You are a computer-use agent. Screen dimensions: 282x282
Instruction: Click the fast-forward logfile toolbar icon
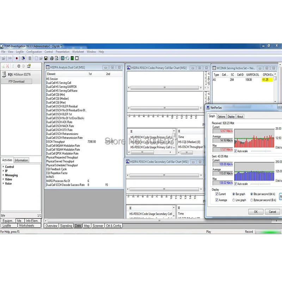point(10,58)
